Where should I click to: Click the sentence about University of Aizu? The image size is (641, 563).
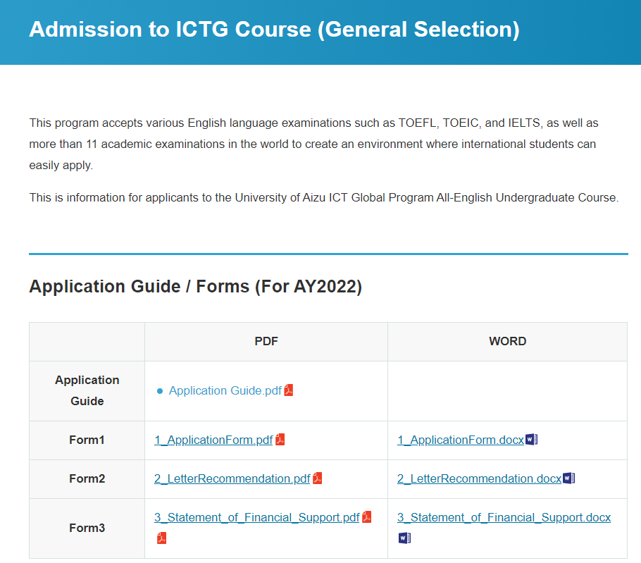(324, 198)
